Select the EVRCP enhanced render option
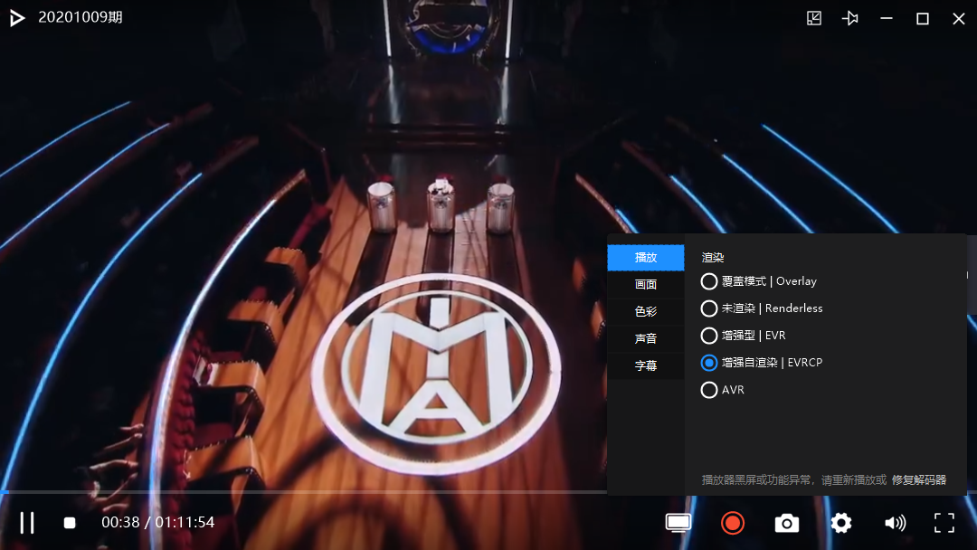 762,363
